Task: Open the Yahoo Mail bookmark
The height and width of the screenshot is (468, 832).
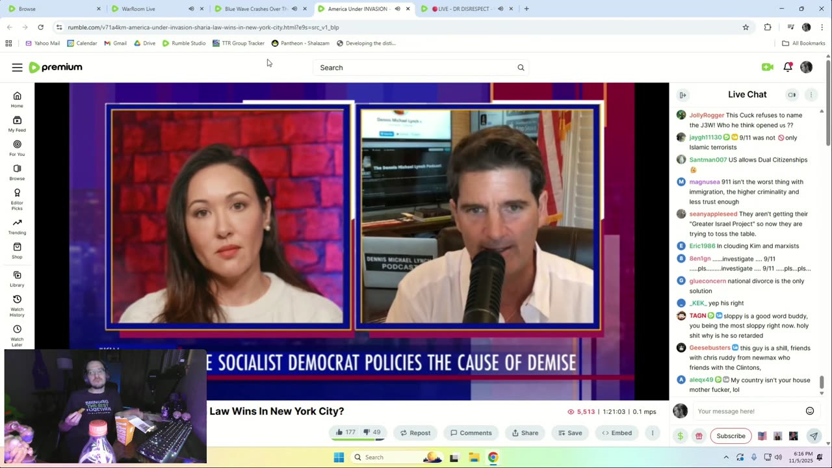Action: coord(43,44)
